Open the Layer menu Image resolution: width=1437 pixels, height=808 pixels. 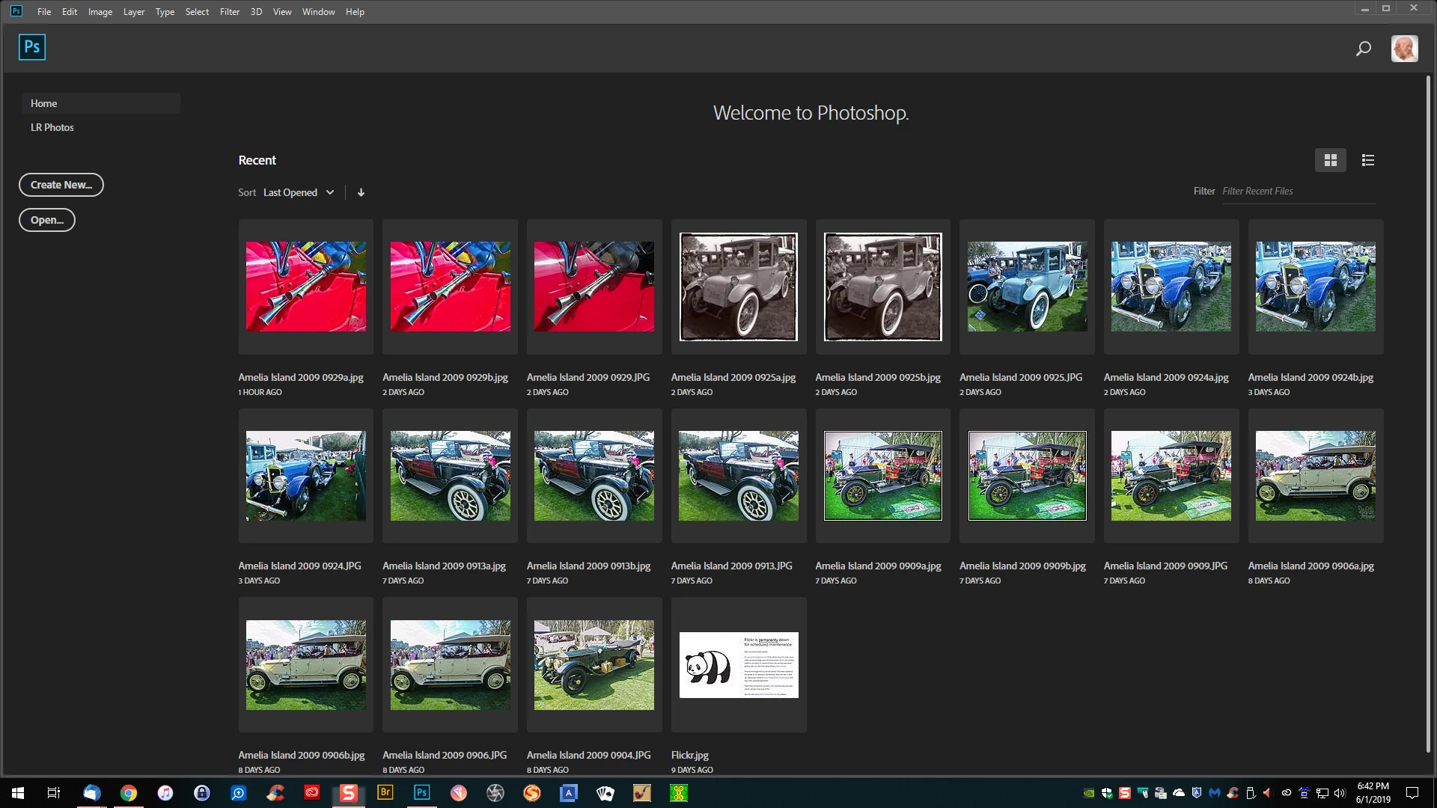coord(133,11)
